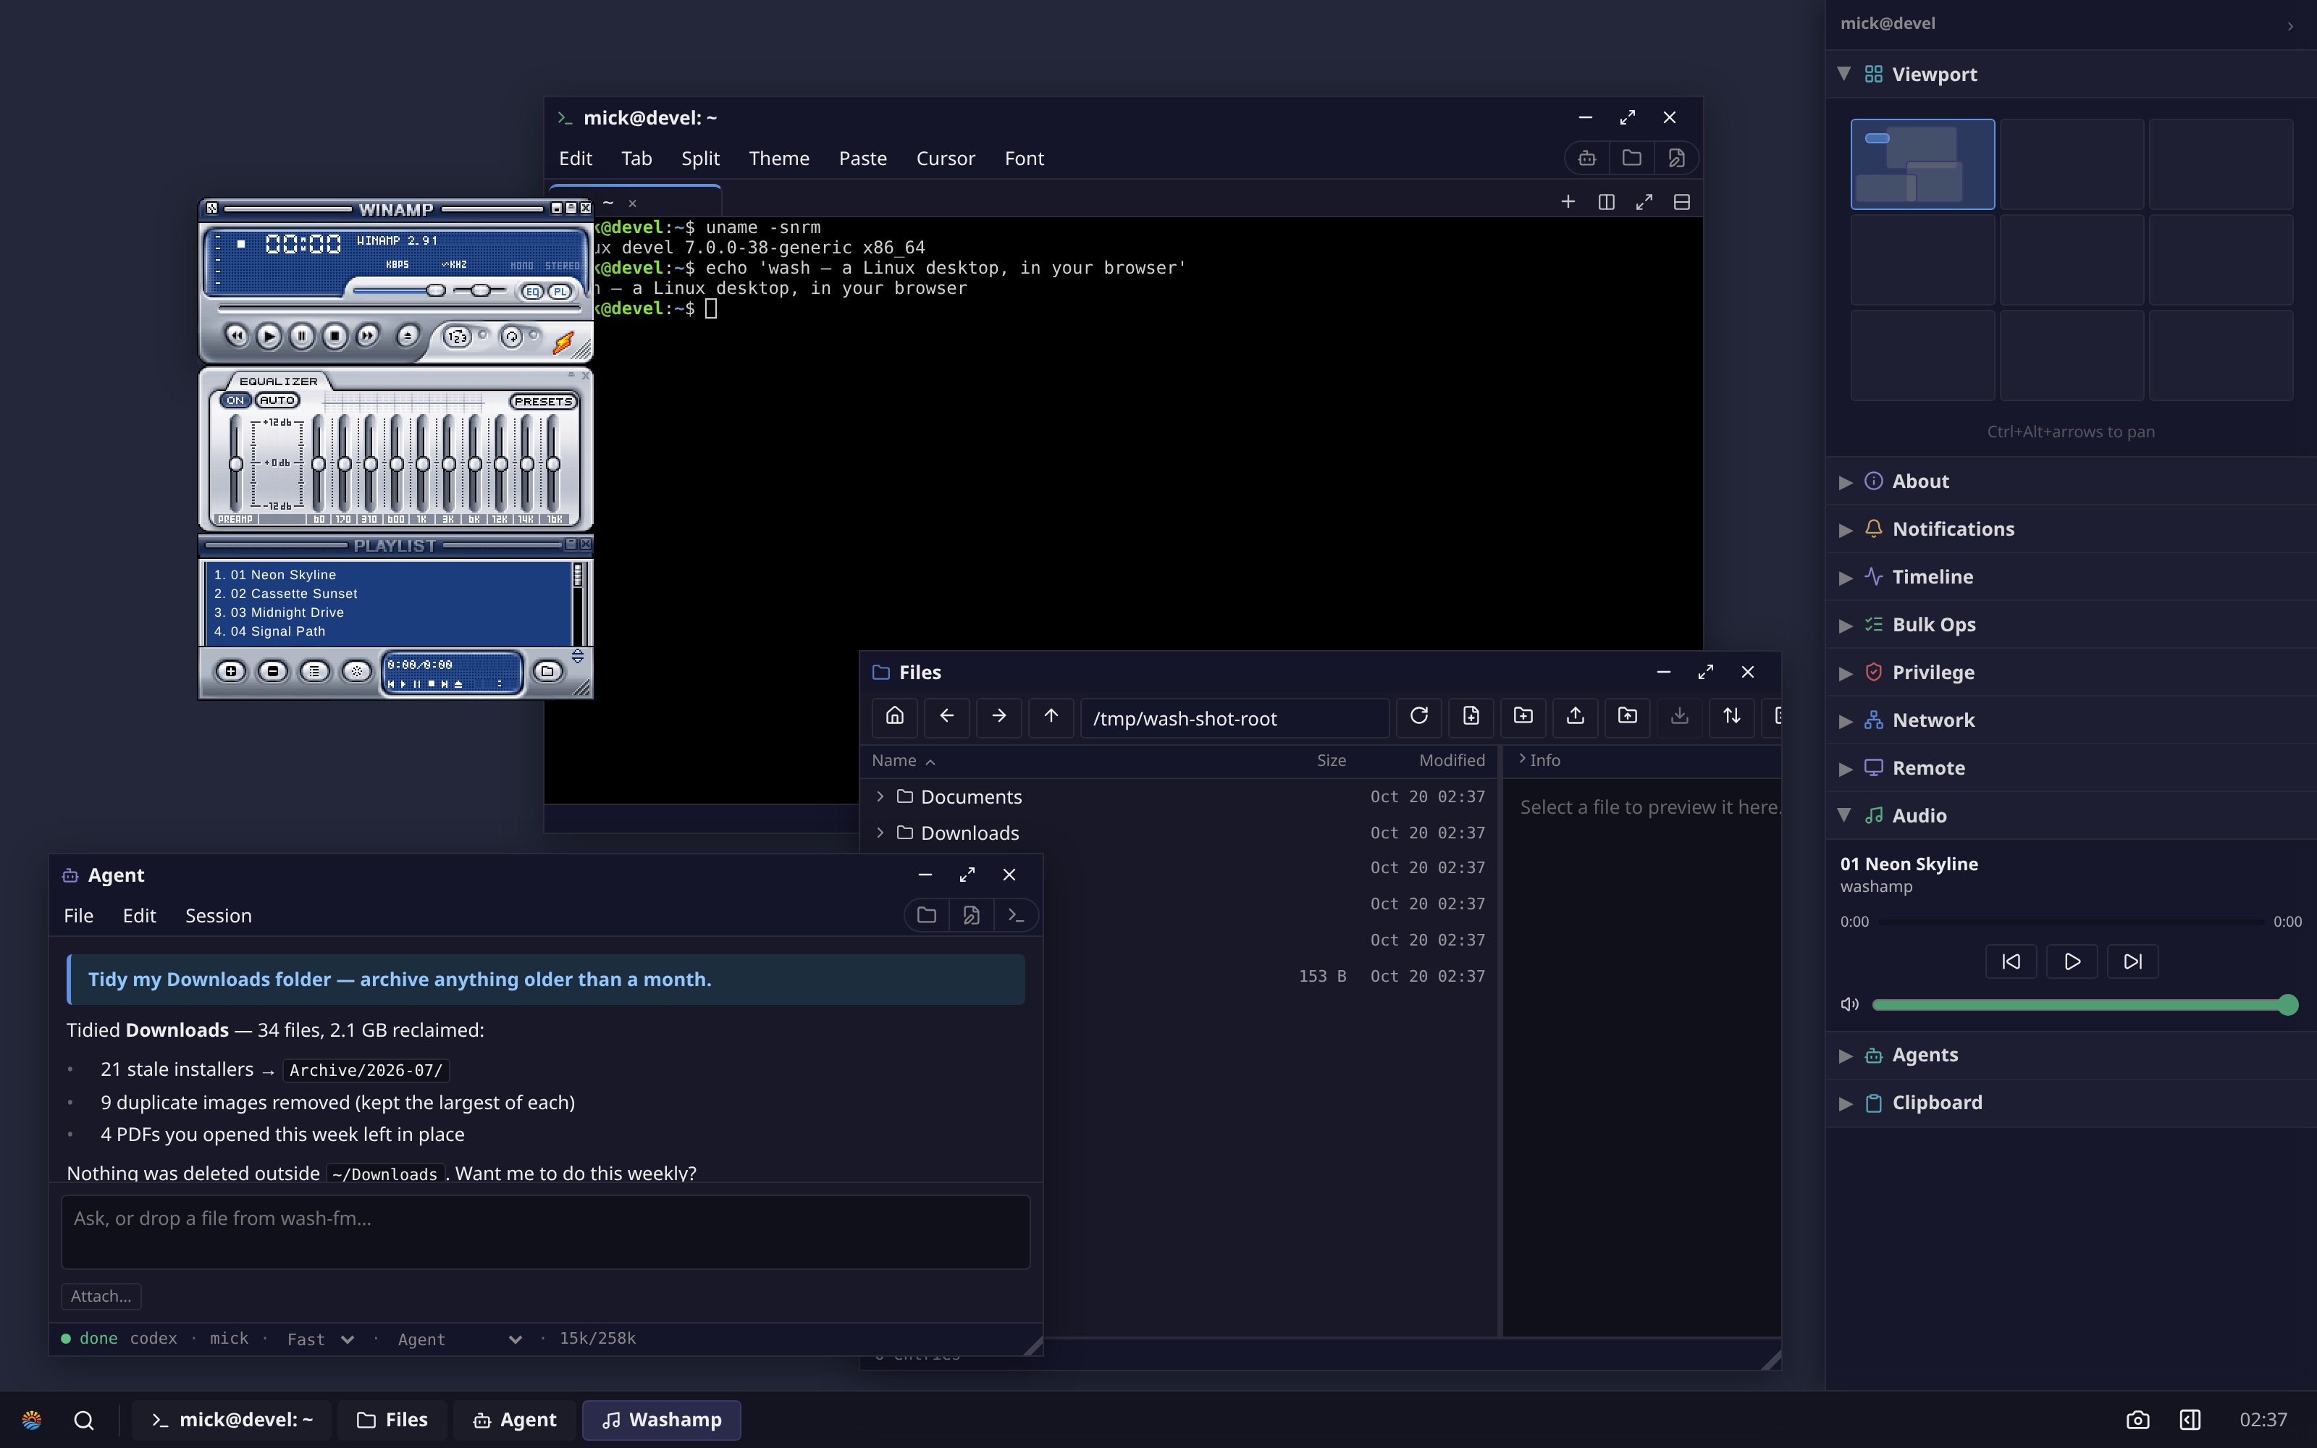Toggle Winamp equalizer AUTO button
The image size is (2317, 1448).
coord(277,400)
